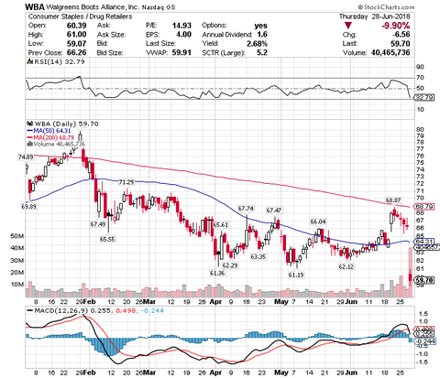
Task: Click the Feb label on price chart axis
Action: click(x=89, y=302)
